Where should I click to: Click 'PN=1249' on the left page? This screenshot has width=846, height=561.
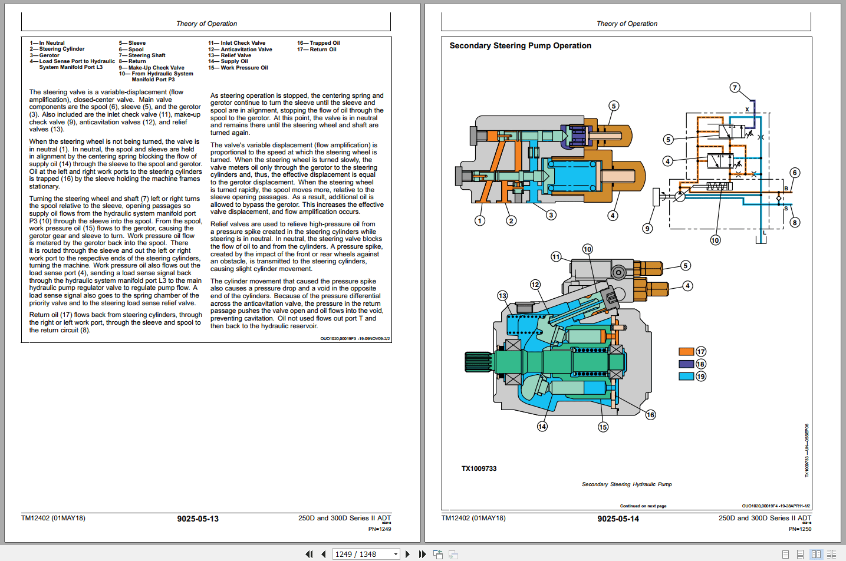(x=380, y=529)
